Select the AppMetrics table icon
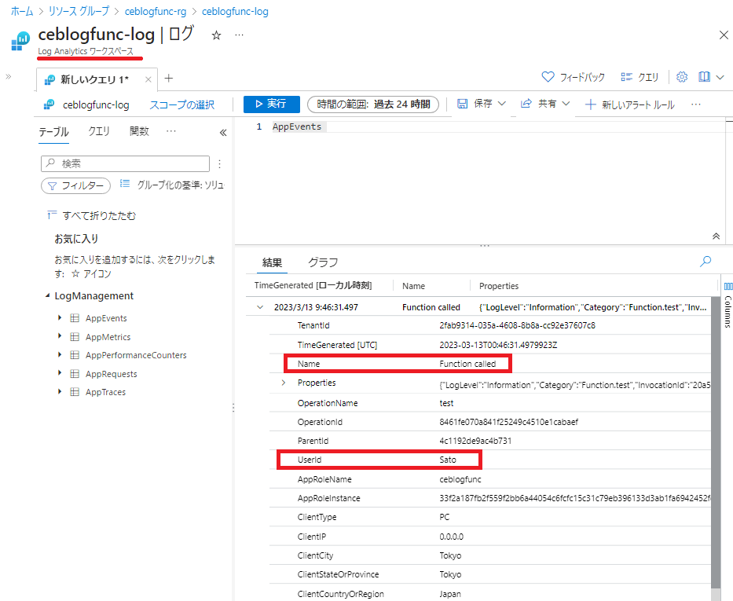 click(75, 337)
